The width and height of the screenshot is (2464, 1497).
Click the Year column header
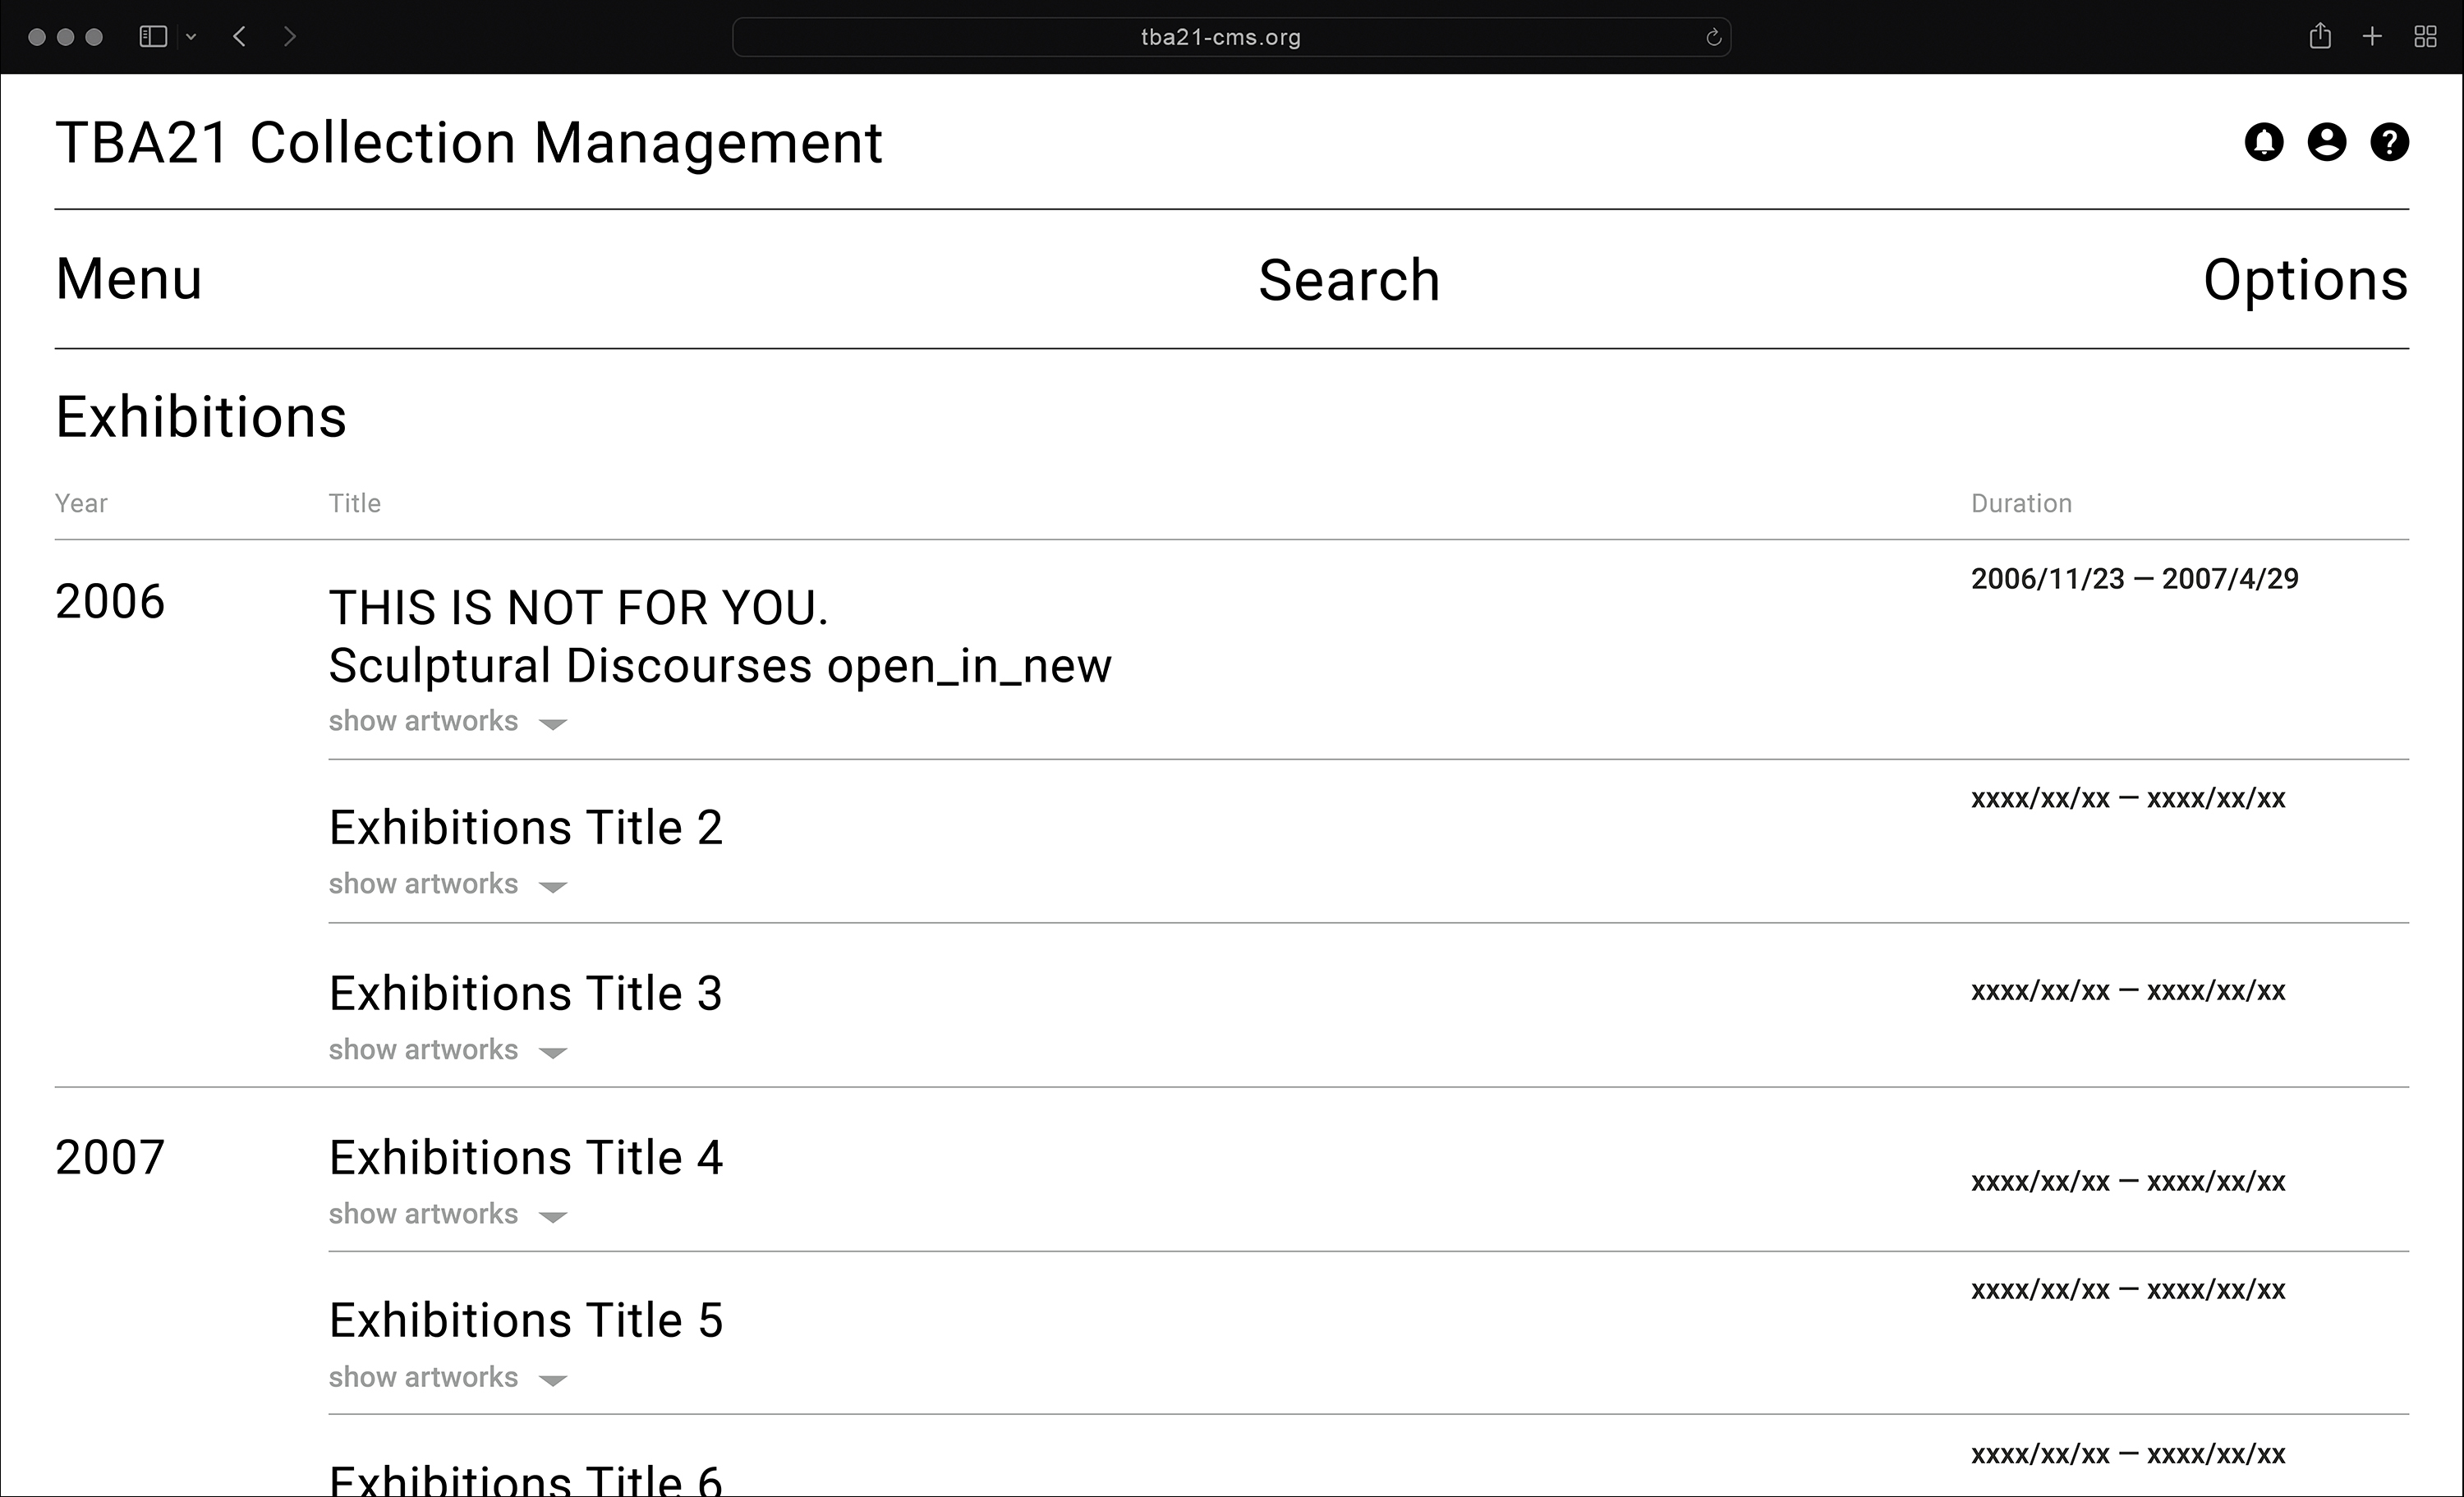tap(81, 503)
